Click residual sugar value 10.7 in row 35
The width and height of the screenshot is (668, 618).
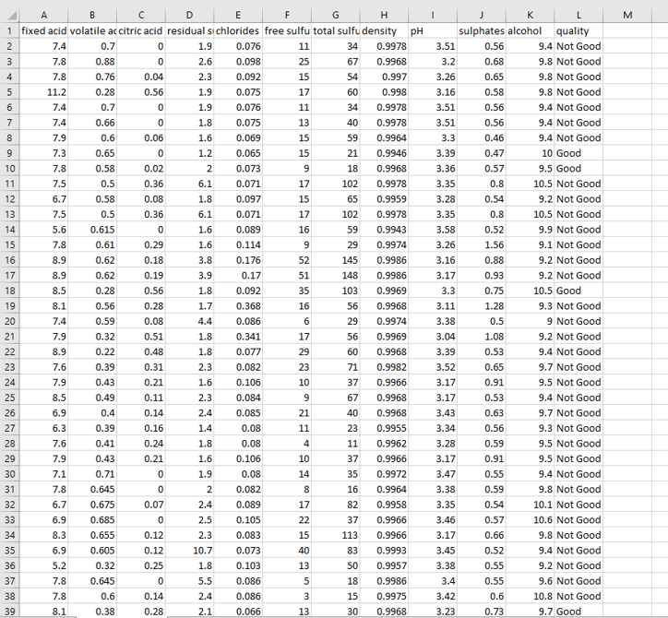(189, 551)
